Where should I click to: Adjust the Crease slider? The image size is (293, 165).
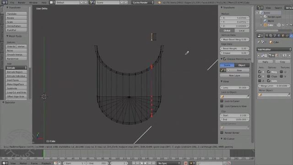pos(235,53)
